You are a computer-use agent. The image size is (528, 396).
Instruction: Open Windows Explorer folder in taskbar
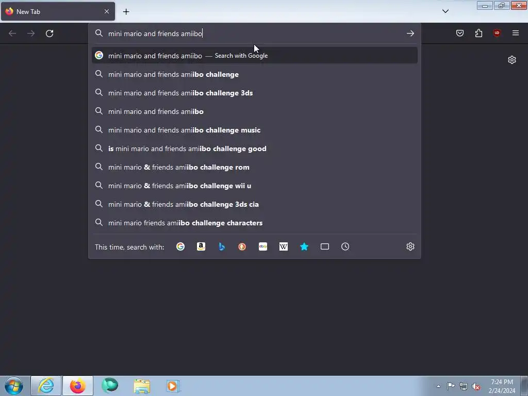point(142,386)
